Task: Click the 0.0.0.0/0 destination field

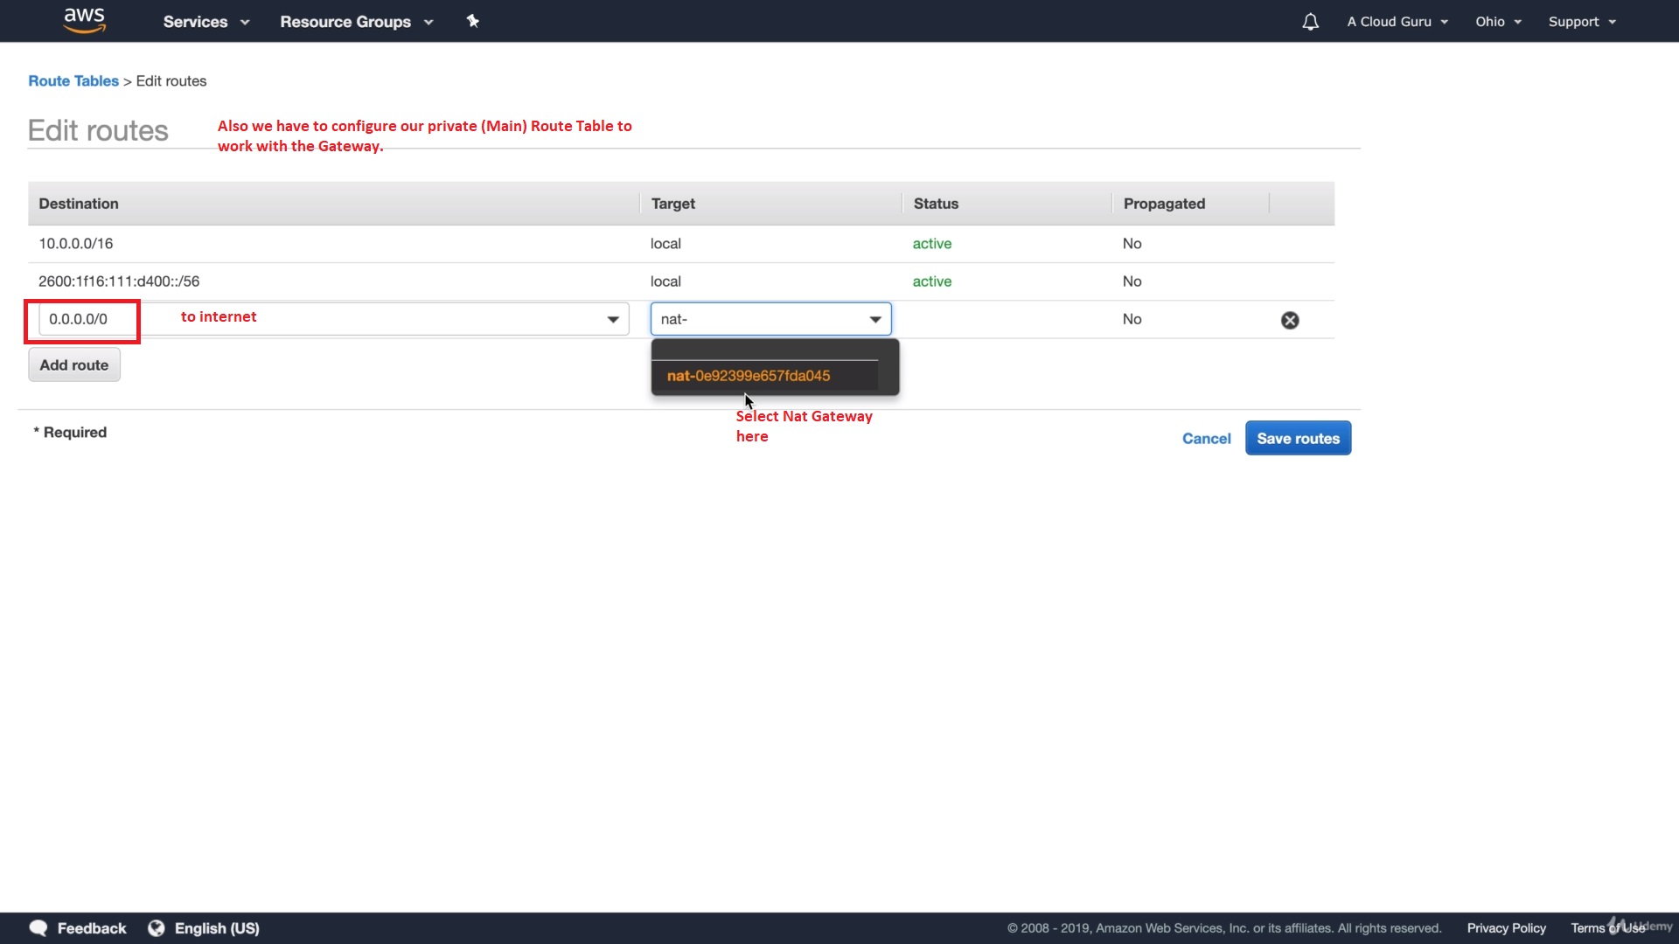Action: [87, 320]
